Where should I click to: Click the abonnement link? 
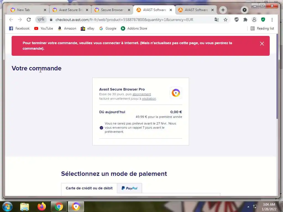142,94
